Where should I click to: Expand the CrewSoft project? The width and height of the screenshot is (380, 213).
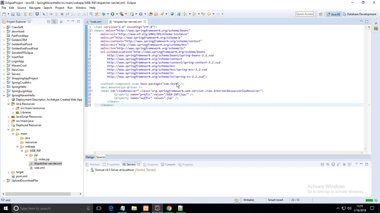tap(4, 27)
